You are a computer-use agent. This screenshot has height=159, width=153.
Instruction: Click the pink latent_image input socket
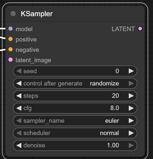11,60
